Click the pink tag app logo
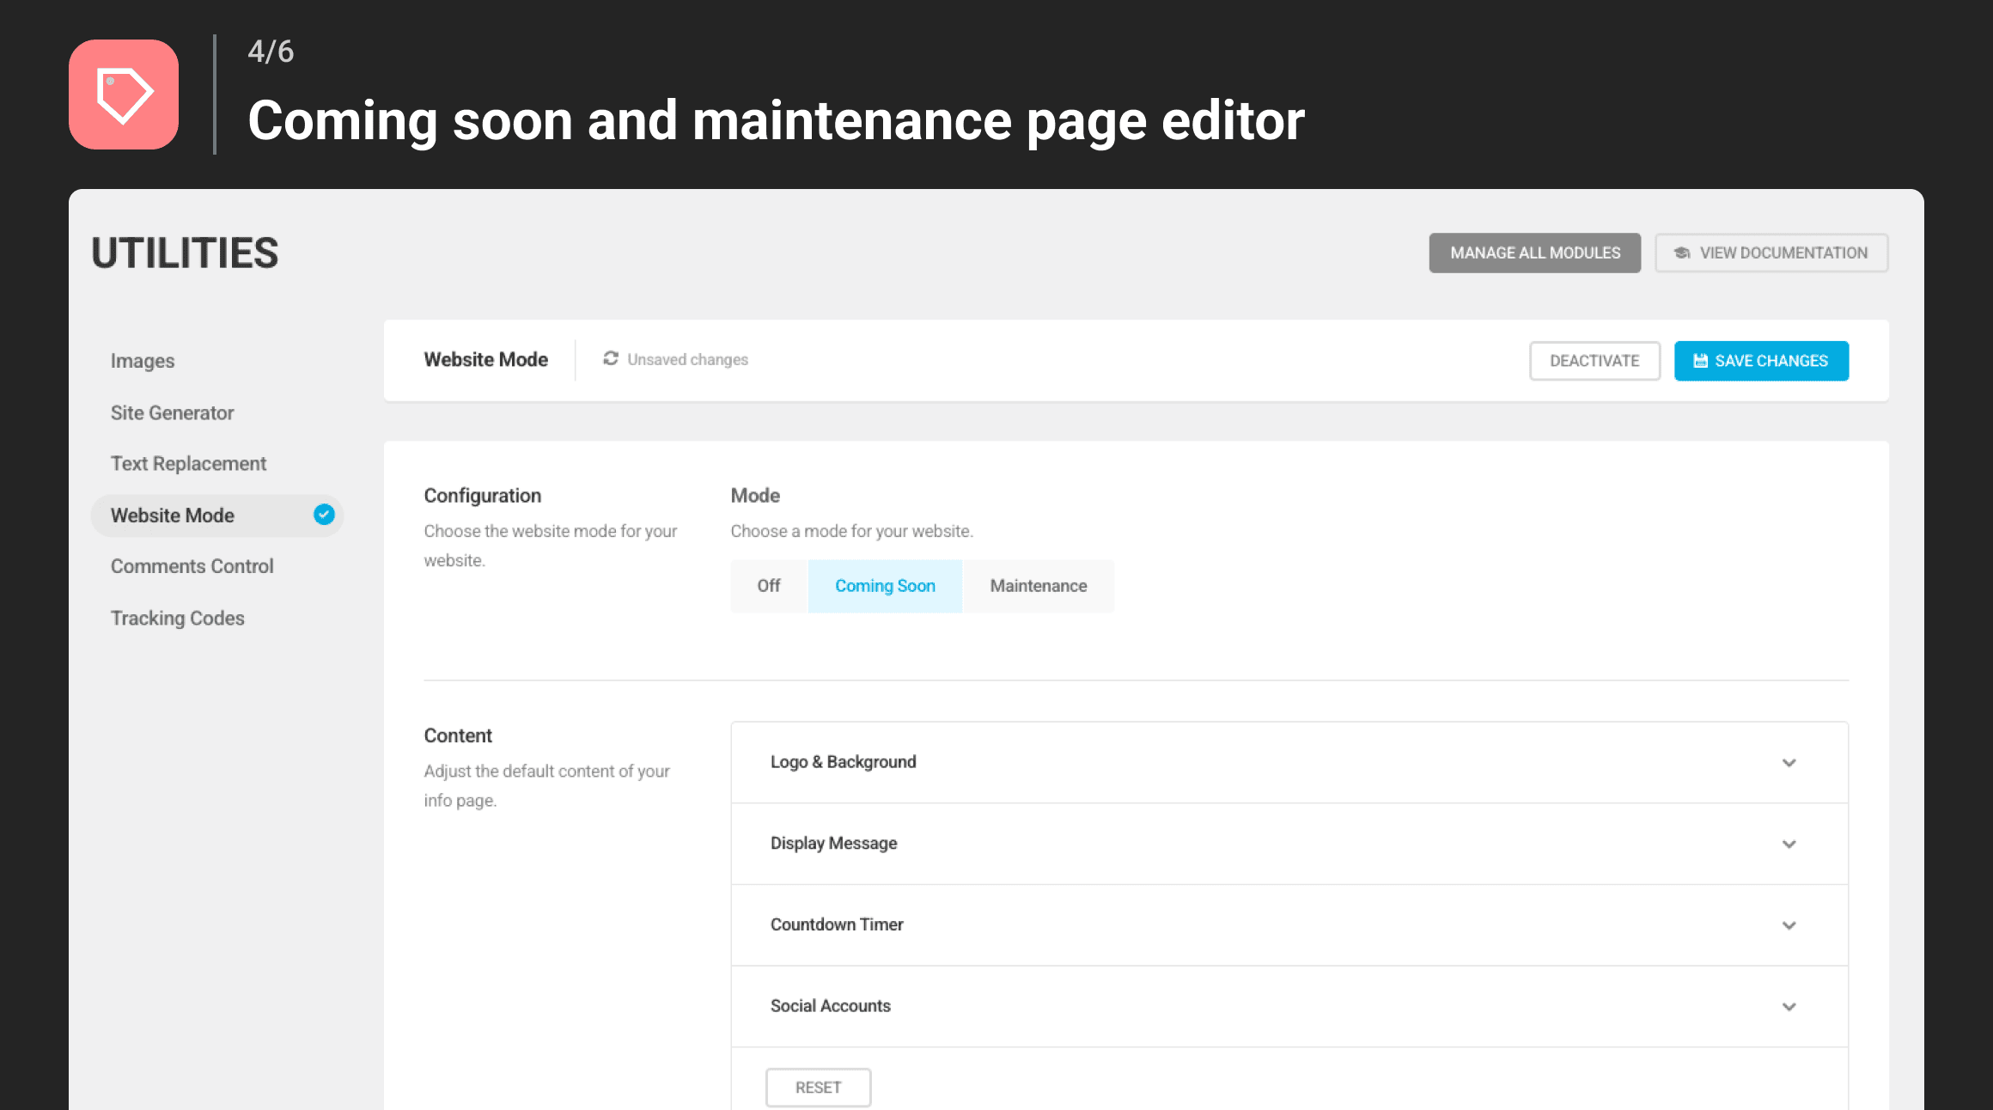Image resolution: width=1993 pixels, height=1110 pixels. pyautogui.click(x=124, y=94)
